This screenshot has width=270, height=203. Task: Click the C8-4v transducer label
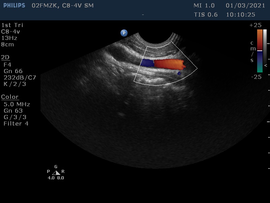tap(10, 31)
